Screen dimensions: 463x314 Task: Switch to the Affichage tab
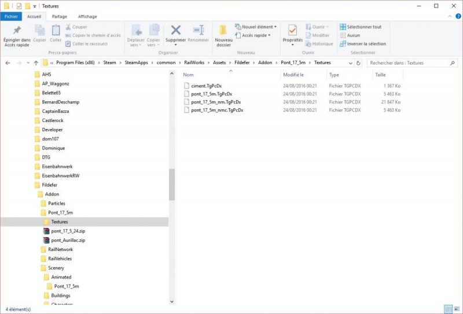[x=87, y=17]
